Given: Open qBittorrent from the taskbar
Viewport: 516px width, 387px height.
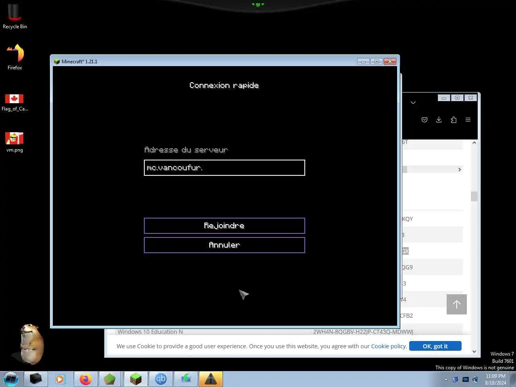Looking at the screenshot, I should pyautogui.click(x=161, y=379).
